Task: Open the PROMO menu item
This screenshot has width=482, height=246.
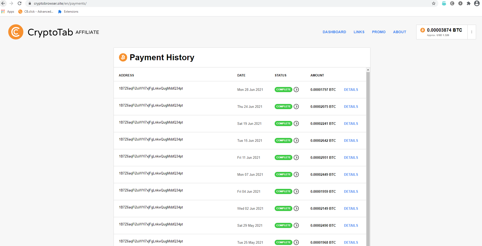Action: pos(379,32)
